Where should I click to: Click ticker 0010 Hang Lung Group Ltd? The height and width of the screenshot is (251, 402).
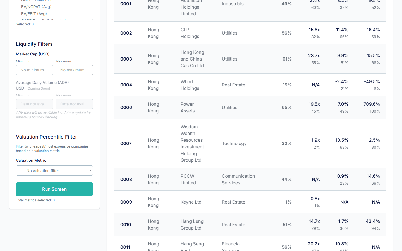pyautogui.click(x=250, y=225)
